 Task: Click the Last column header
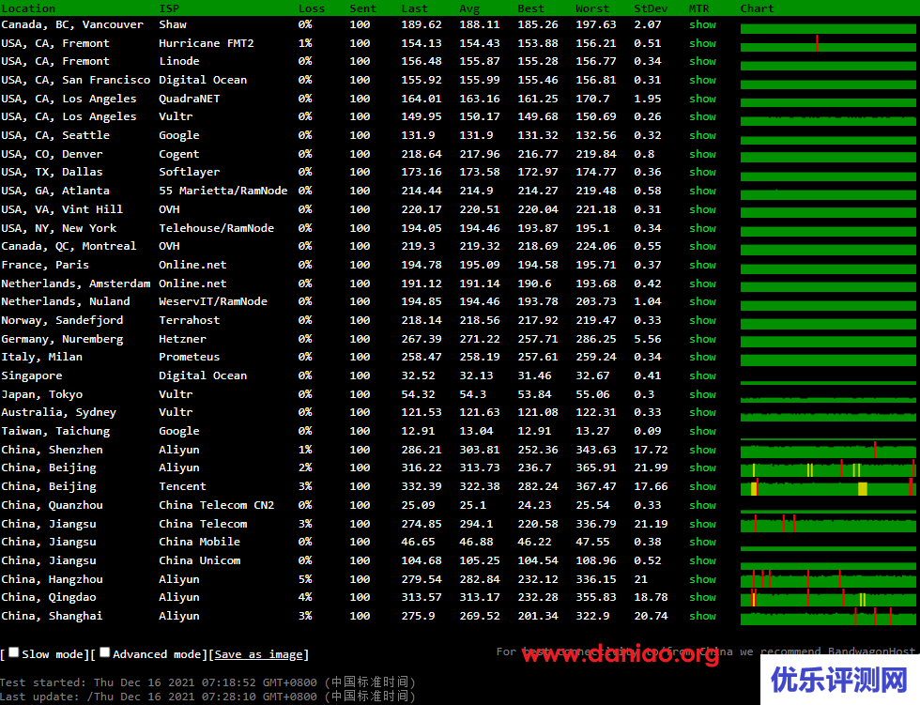414,8
